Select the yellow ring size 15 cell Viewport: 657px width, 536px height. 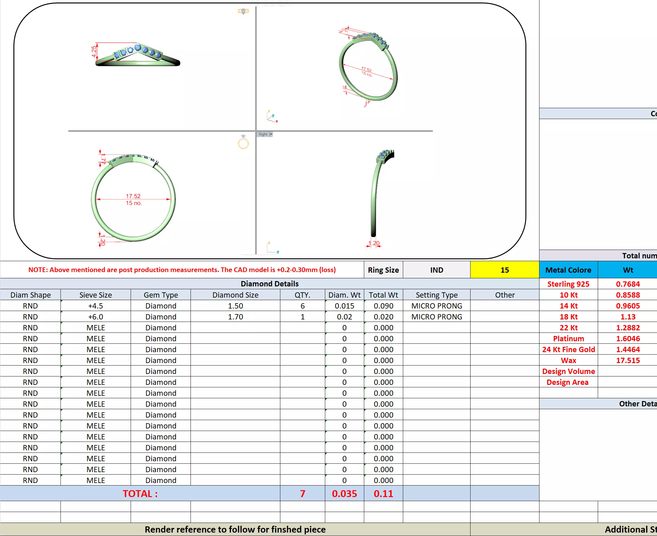coord(505,270)
